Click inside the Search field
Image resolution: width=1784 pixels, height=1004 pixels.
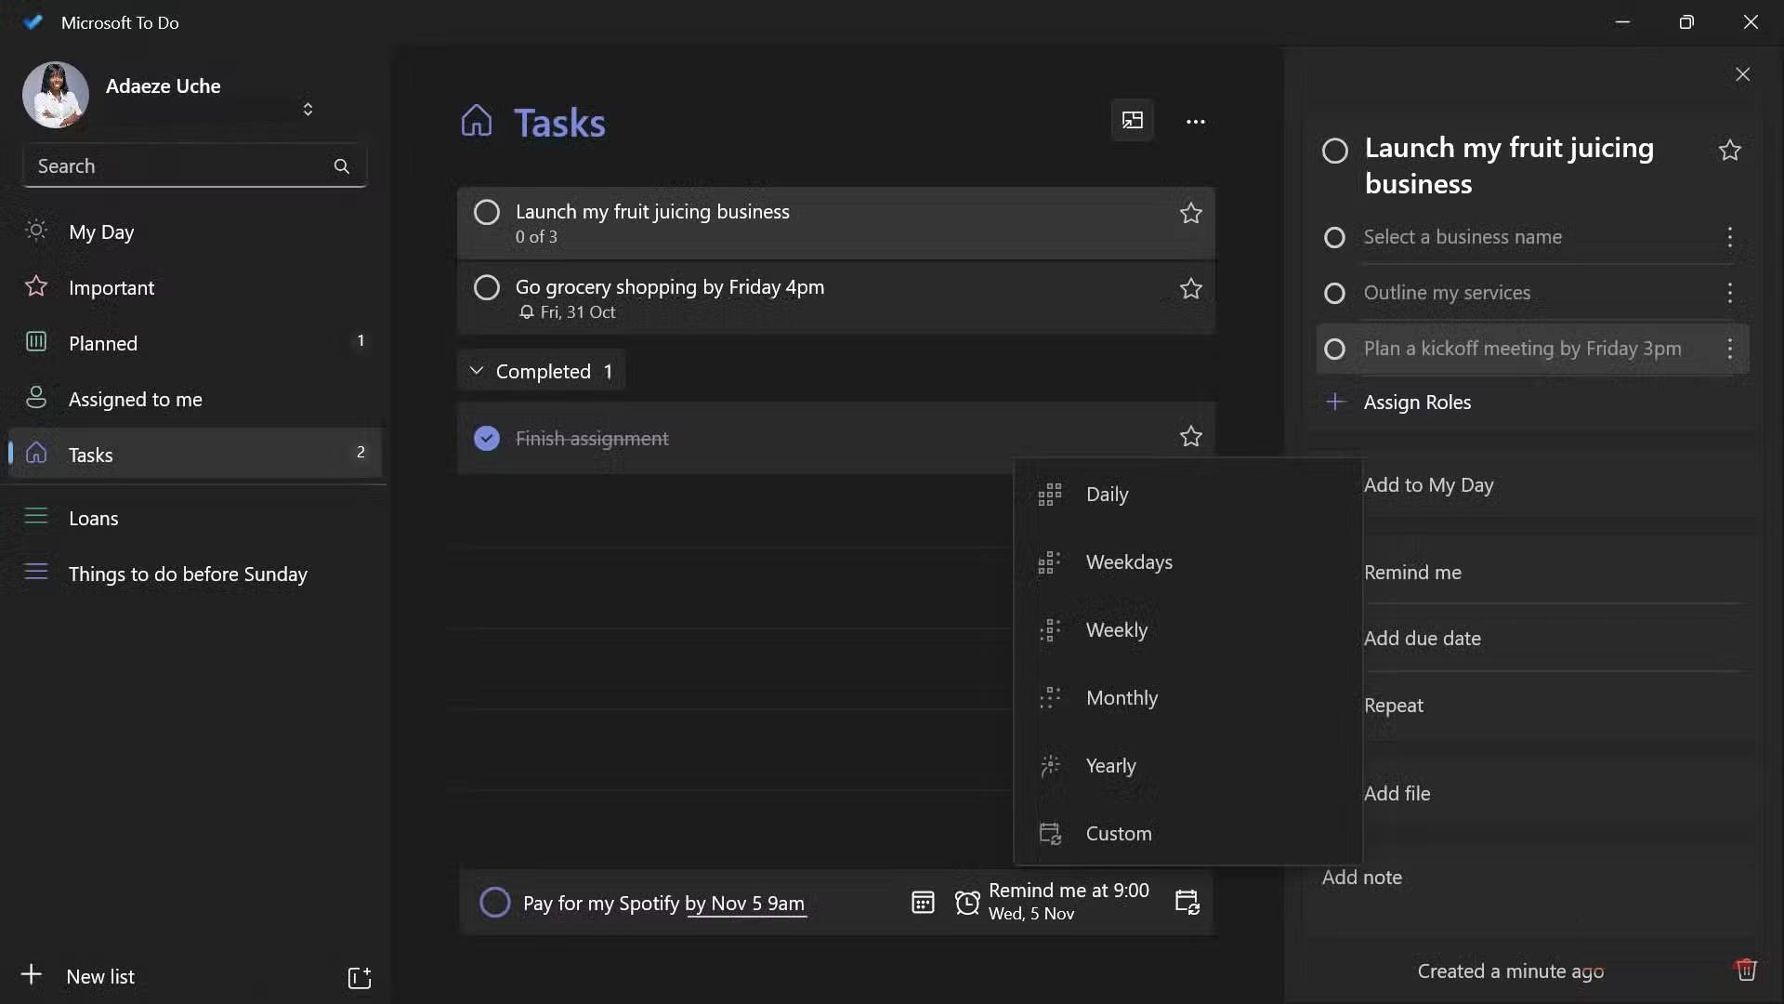coord(177,165)
